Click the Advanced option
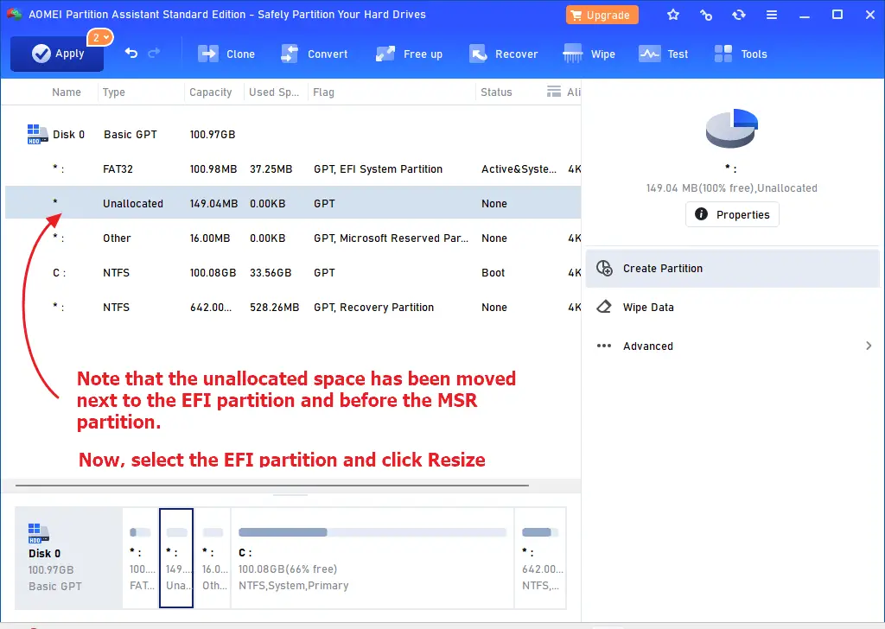 click(732, 346)
